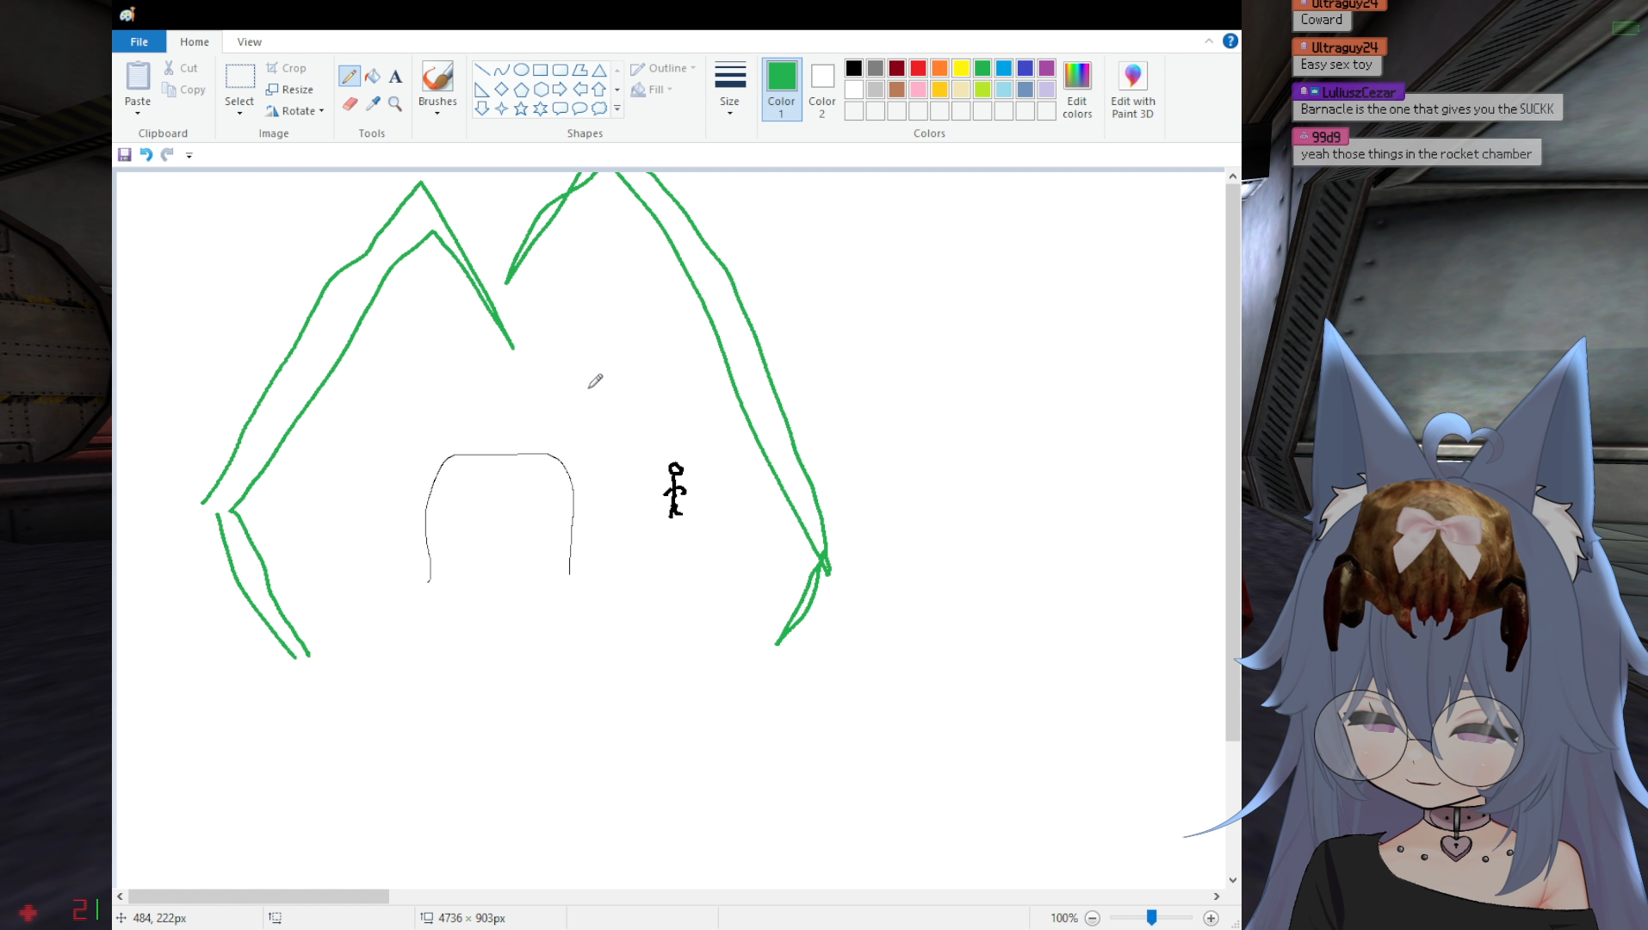The height and width of the screenshot is (930, 1648).
Task: Activate the Color 1 foreground button
Action: click(x=782, y=90)
